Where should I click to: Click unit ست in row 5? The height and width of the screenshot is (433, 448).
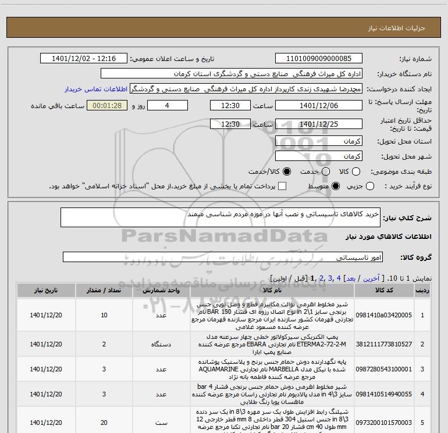point(161,423)
